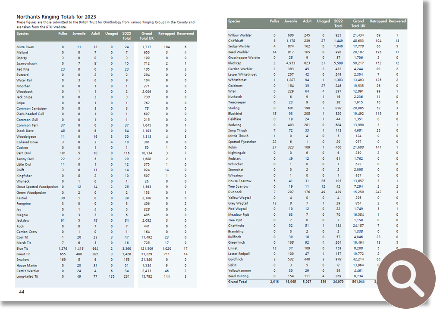Click page number 44 at the bottom
437x310 pixels.
[22, 292]
